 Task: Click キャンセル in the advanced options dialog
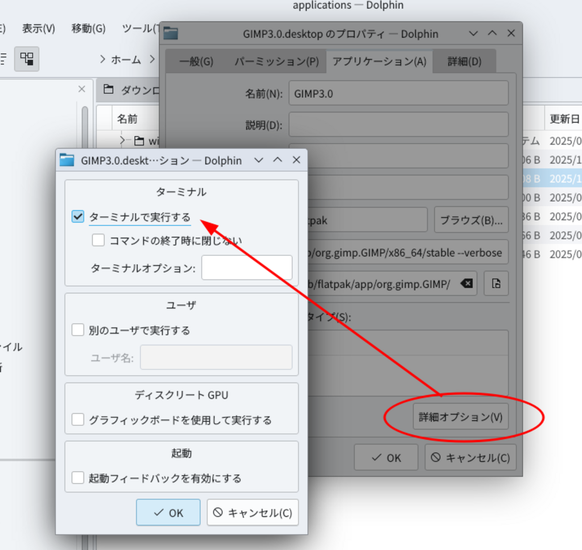tap(252, 512)
